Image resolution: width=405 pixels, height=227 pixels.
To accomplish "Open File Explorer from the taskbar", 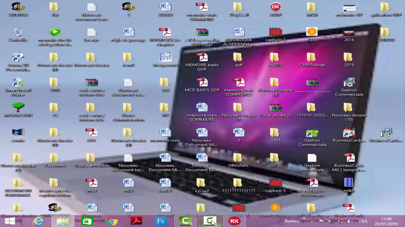I will [63, 221].
